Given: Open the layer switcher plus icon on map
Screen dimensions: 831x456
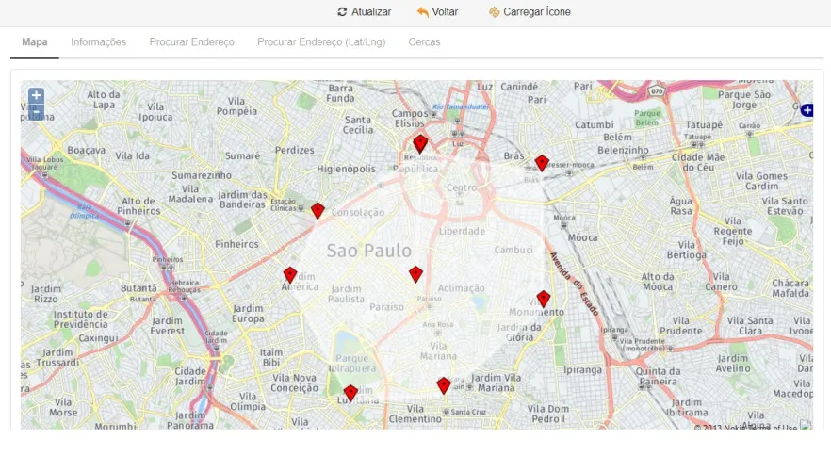Looking at the screenshot, I should coord(807,110).
